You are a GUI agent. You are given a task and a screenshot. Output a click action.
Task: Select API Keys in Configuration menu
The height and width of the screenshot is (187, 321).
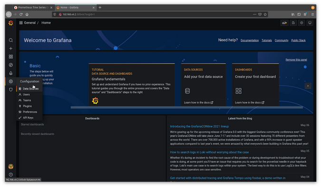(29, 118)
